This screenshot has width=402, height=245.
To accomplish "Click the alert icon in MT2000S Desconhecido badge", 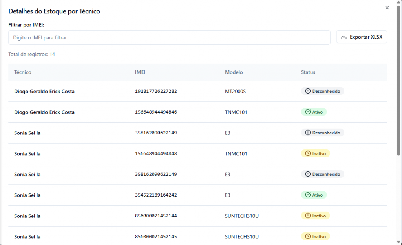I will pos(308,91).
